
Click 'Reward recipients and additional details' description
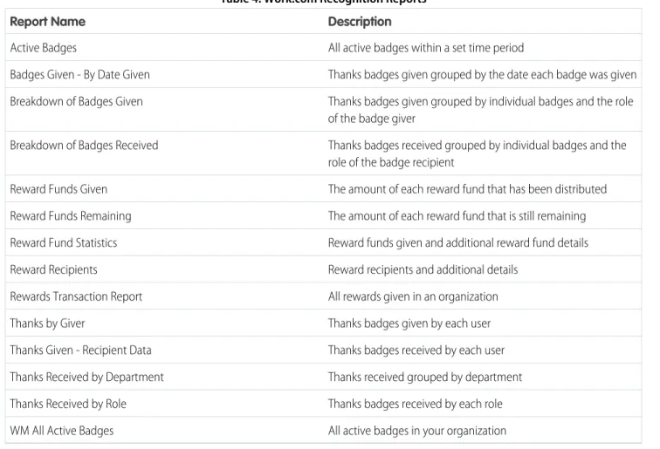423,269
